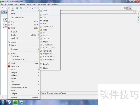Switch to the Console tab
Screen dimensions: 140x105
click(43, 93)
